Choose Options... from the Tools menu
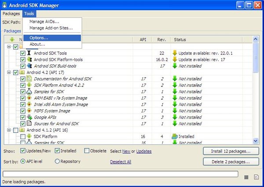 39,38
